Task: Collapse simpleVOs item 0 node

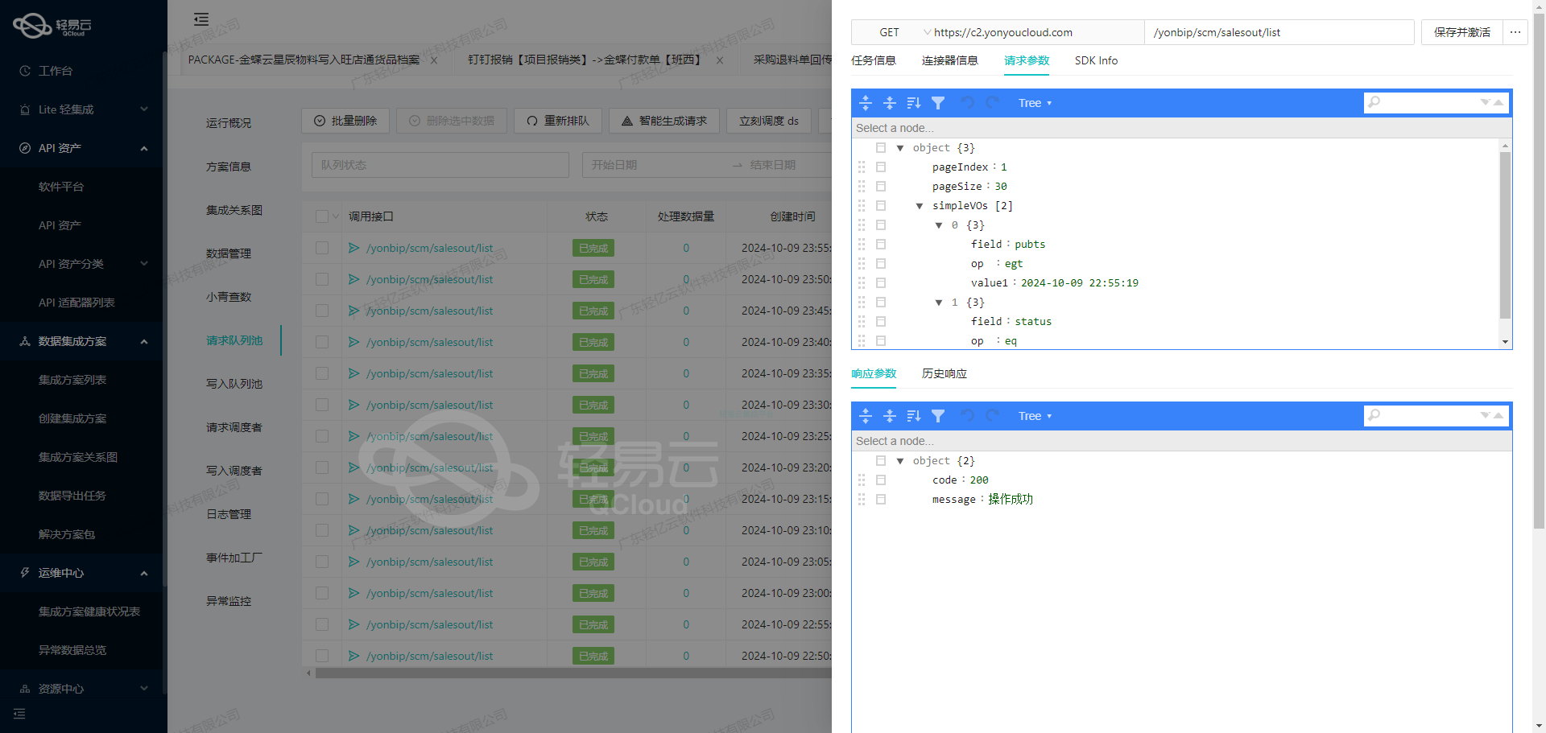Action: click(939, 225)
